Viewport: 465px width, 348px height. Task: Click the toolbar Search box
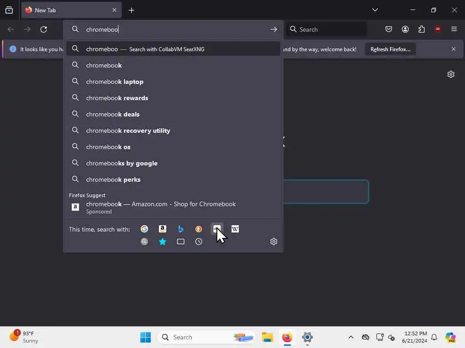[x=326, y=29]
